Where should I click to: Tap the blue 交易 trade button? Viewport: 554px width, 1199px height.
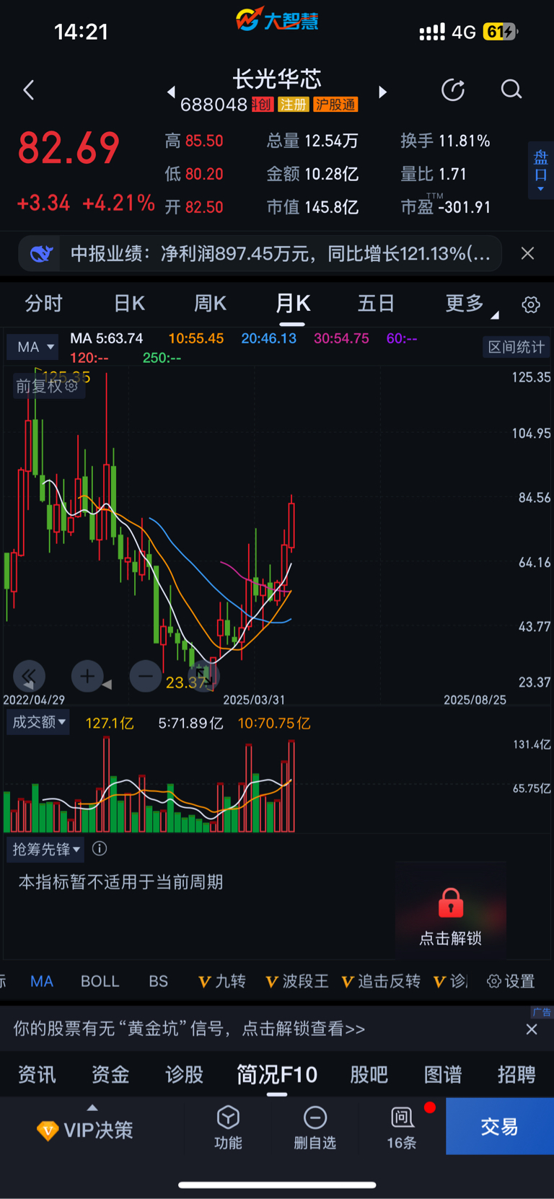pyautogui.click(x=500, y=1126)
